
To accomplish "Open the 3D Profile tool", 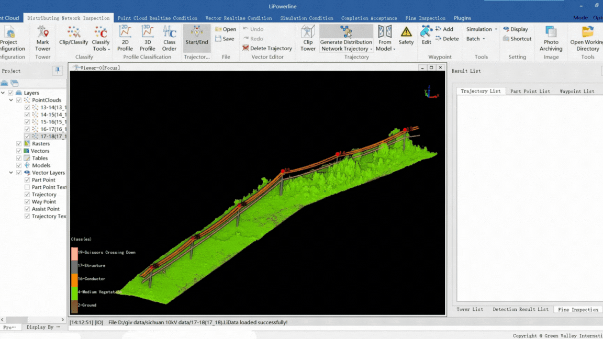I will (147, 38).
